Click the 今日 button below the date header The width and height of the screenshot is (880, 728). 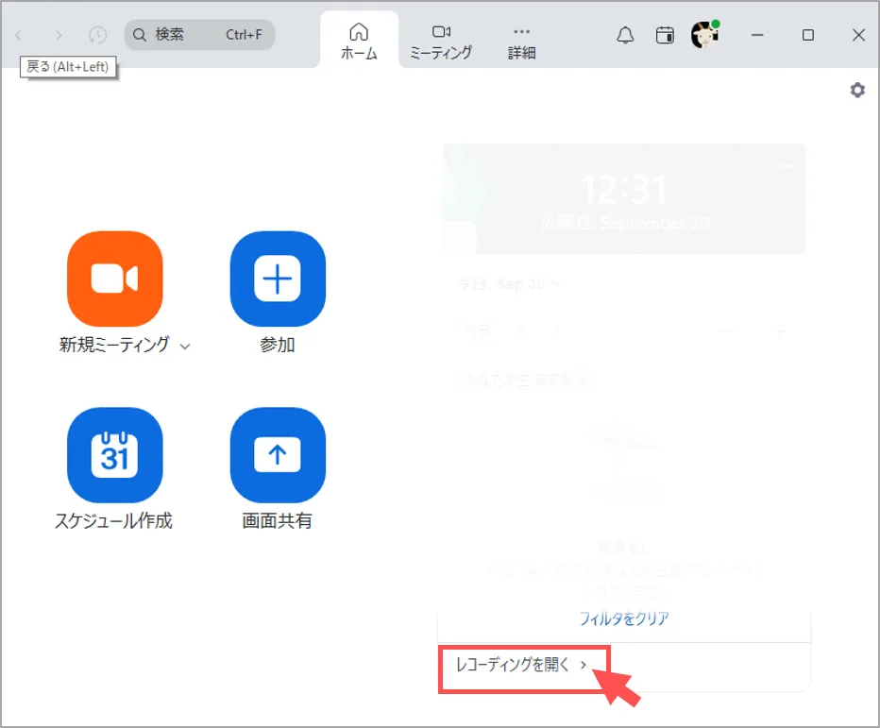click(x=478, y=330)
